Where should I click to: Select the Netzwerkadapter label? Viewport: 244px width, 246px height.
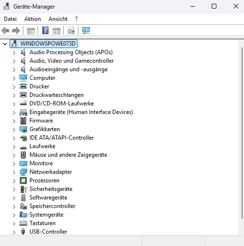[x=51, y=172]
